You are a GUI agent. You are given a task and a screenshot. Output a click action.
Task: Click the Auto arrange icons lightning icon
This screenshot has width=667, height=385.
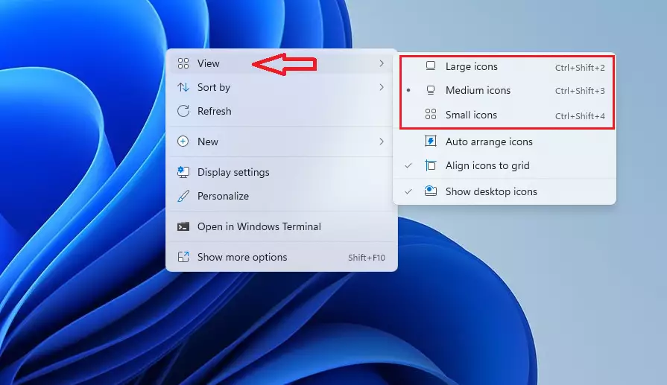point(431,141)
